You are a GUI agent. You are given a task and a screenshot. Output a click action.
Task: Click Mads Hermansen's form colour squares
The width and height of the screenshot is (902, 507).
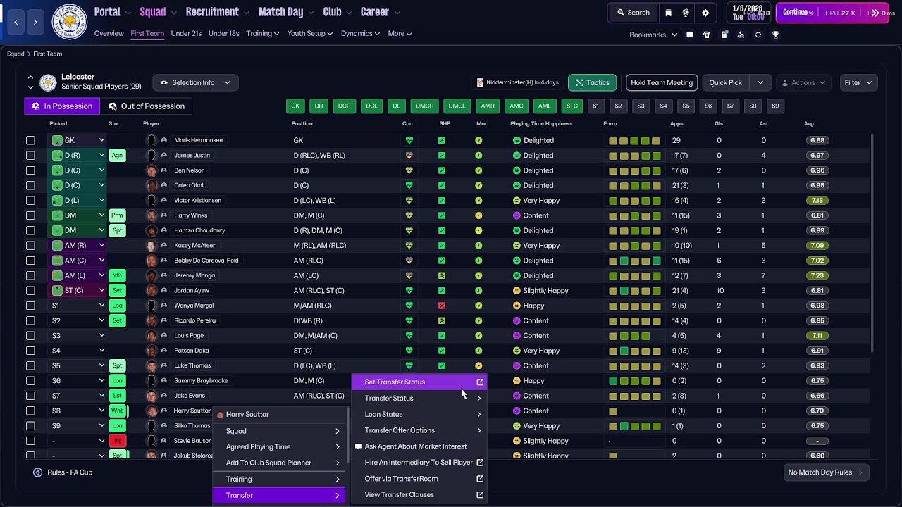pyautogui.click(x=635, y=140)
